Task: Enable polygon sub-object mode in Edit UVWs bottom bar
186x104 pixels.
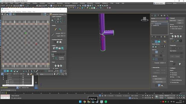Action: (x=8, y=71)
